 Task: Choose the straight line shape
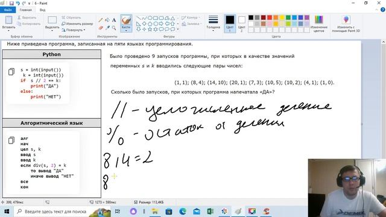tap(139, 18)
